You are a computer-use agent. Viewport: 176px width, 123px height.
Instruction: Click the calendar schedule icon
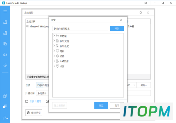tap(27, 101)
